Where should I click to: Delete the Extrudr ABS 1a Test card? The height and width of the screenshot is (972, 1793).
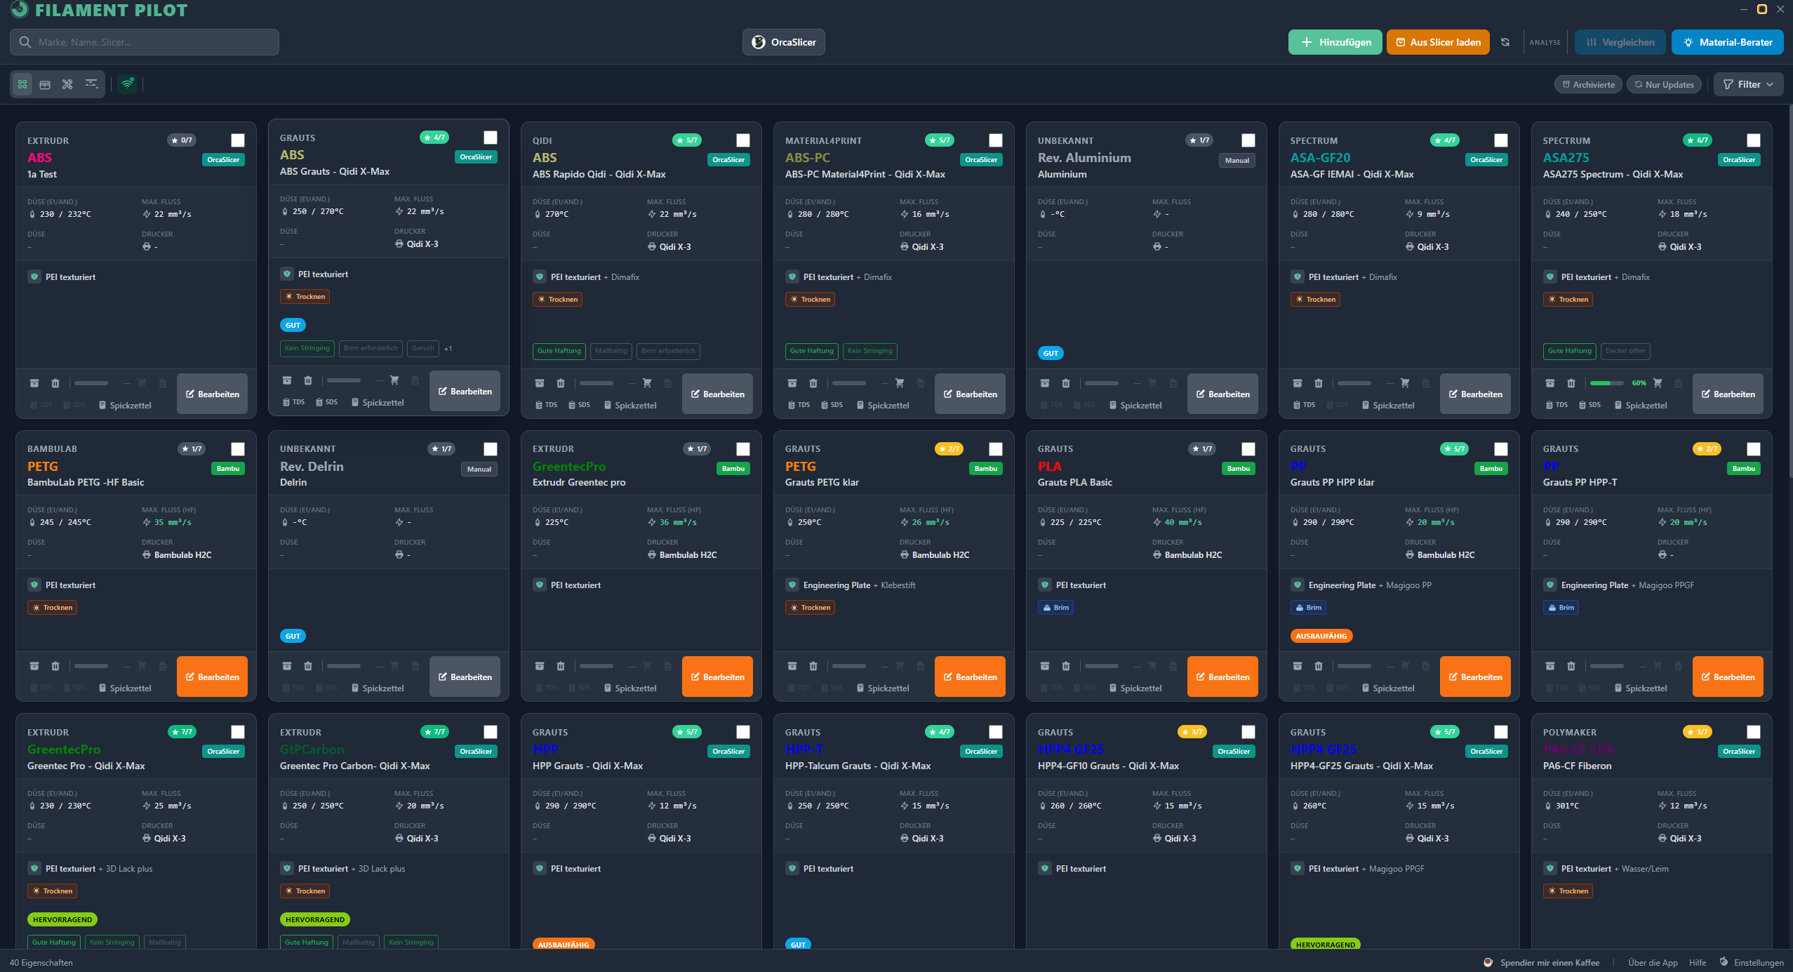[x=55, y=383]
